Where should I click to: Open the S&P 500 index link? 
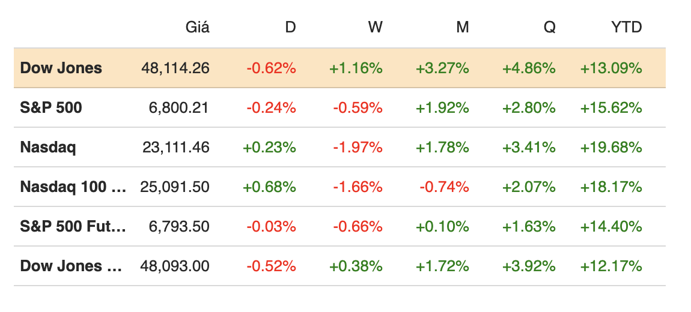pyautogui.click(x=51, y=107)
